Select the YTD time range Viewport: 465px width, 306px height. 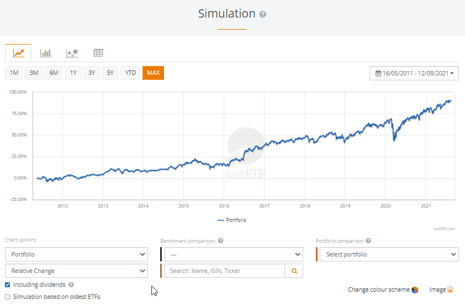tap(130, 73)
